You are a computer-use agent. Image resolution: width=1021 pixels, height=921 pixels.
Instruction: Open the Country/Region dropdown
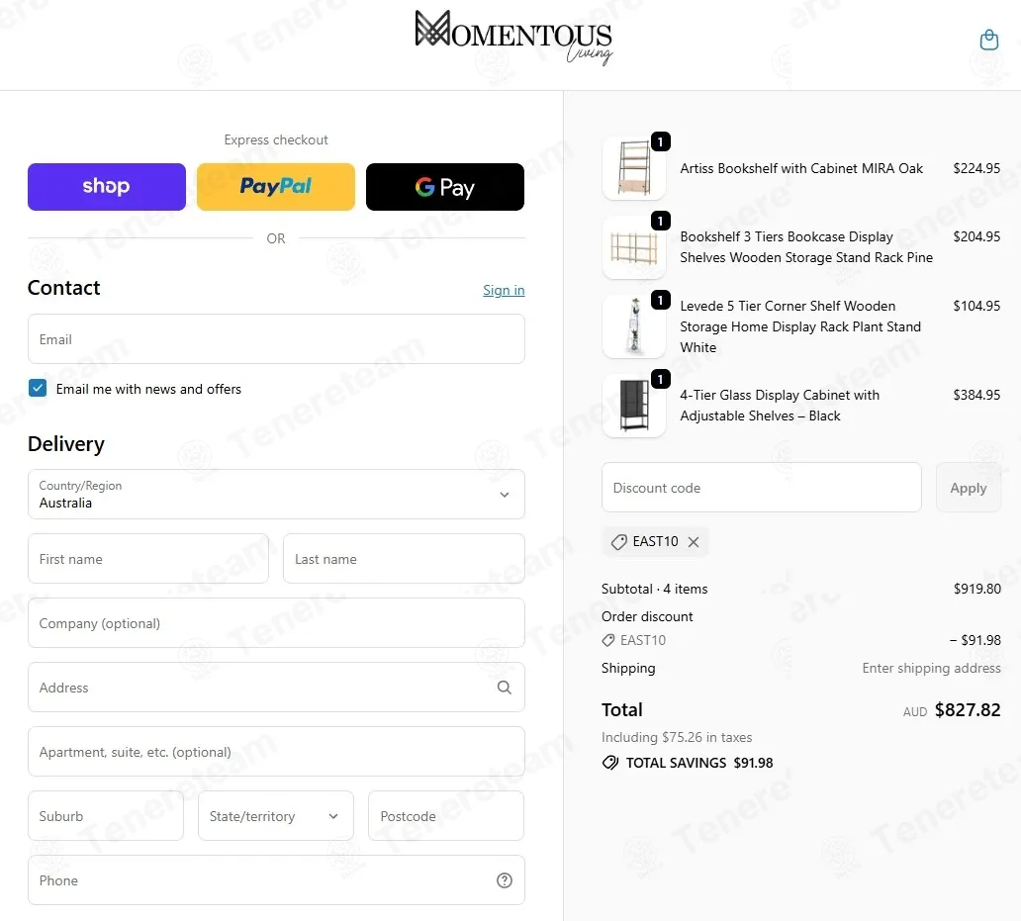click(276, 494)
